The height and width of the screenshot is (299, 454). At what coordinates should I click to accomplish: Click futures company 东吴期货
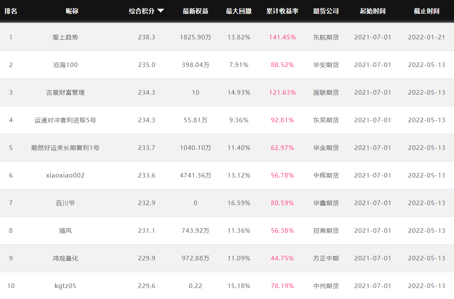click(x=326, y=120)
